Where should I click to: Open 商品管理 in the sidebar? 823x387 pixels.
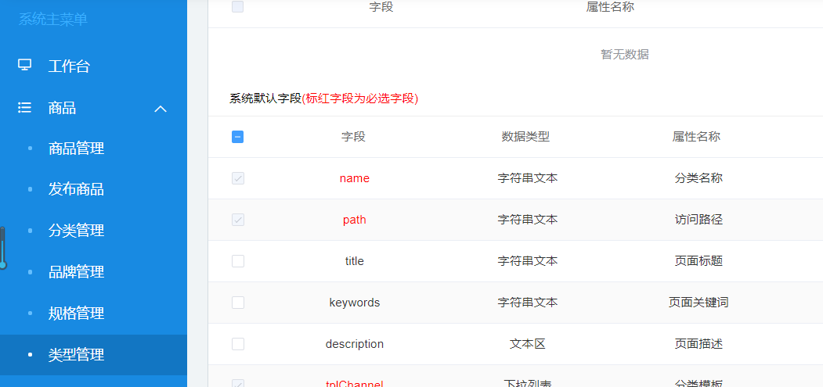[76, 149]
